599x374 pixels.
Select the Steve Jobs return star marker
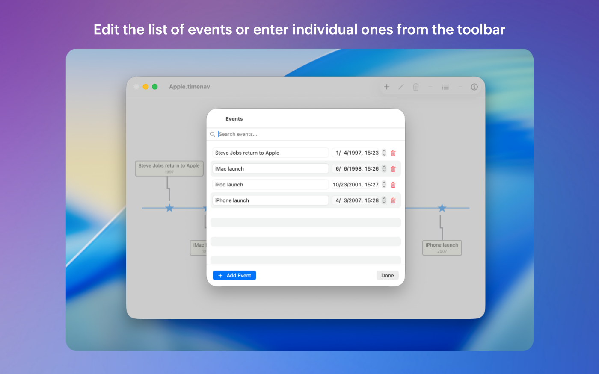tap(169, 208)
